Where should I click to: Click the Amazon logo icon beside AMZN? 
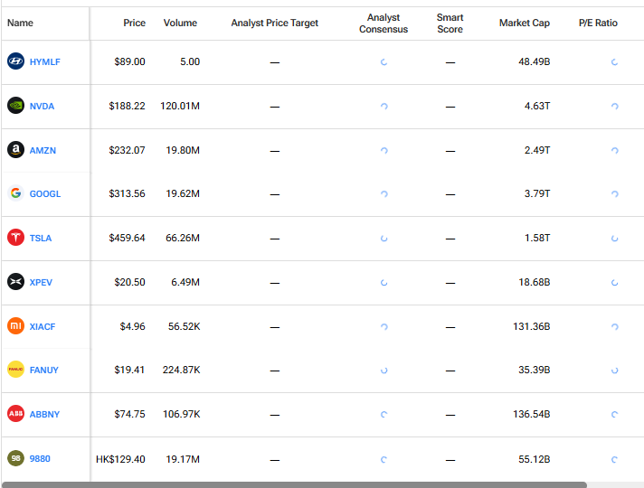15,150
